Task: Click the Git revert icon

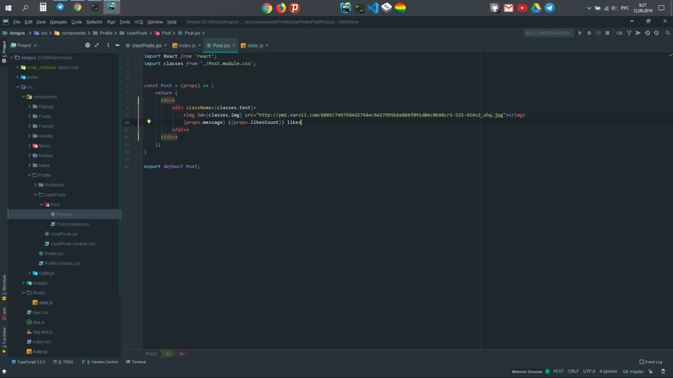Action: pos(656,33)
